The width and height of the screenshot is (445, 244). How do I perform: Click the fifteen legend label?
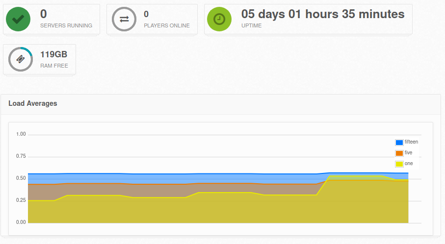411,142
